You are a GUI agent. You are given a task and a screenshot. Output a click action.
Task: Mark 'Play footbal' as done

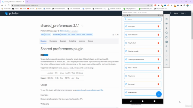pos(126,43)
